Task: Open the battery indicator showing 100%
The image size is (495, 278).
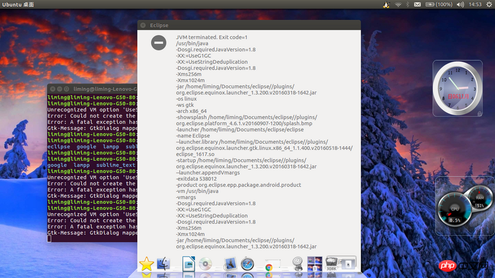Action: click(x=439, y=4)
